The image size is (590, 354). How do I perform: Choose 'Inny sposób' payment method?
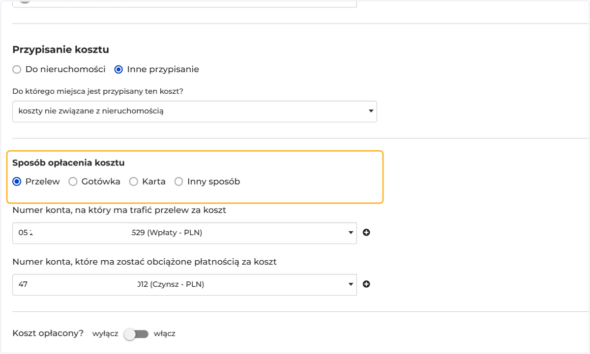[178, 182]
